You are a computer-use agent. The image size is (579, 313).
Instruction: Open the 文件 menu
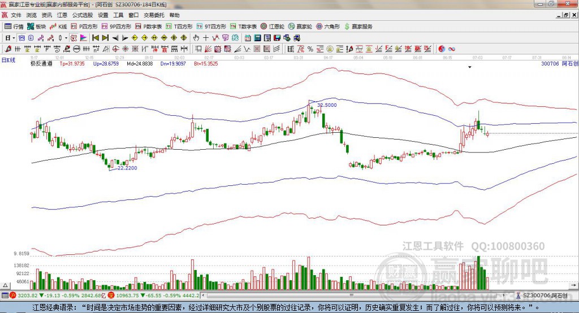point(16,15)
